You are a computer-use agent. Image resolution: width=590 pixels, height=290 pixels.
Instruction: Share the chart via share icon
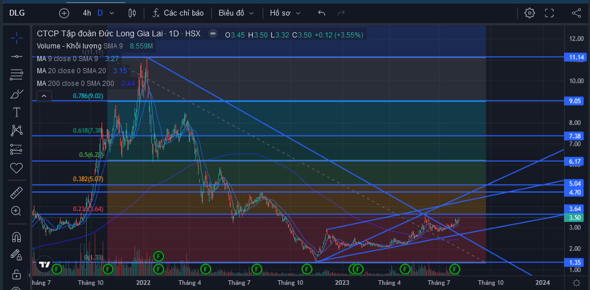pyautogui.click(x=576, y=13)
